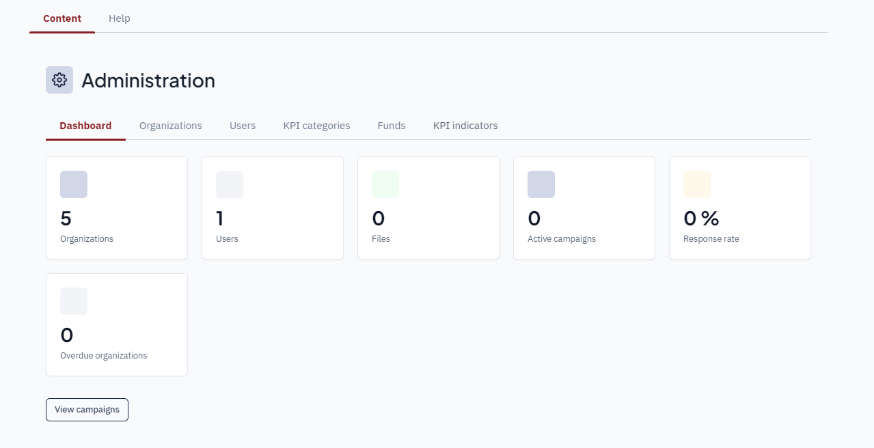Image resolution: width=874 pixels, height=448 pixels.
Task: Open the KPI indicators tab
Action: click(x=465, y=126)
